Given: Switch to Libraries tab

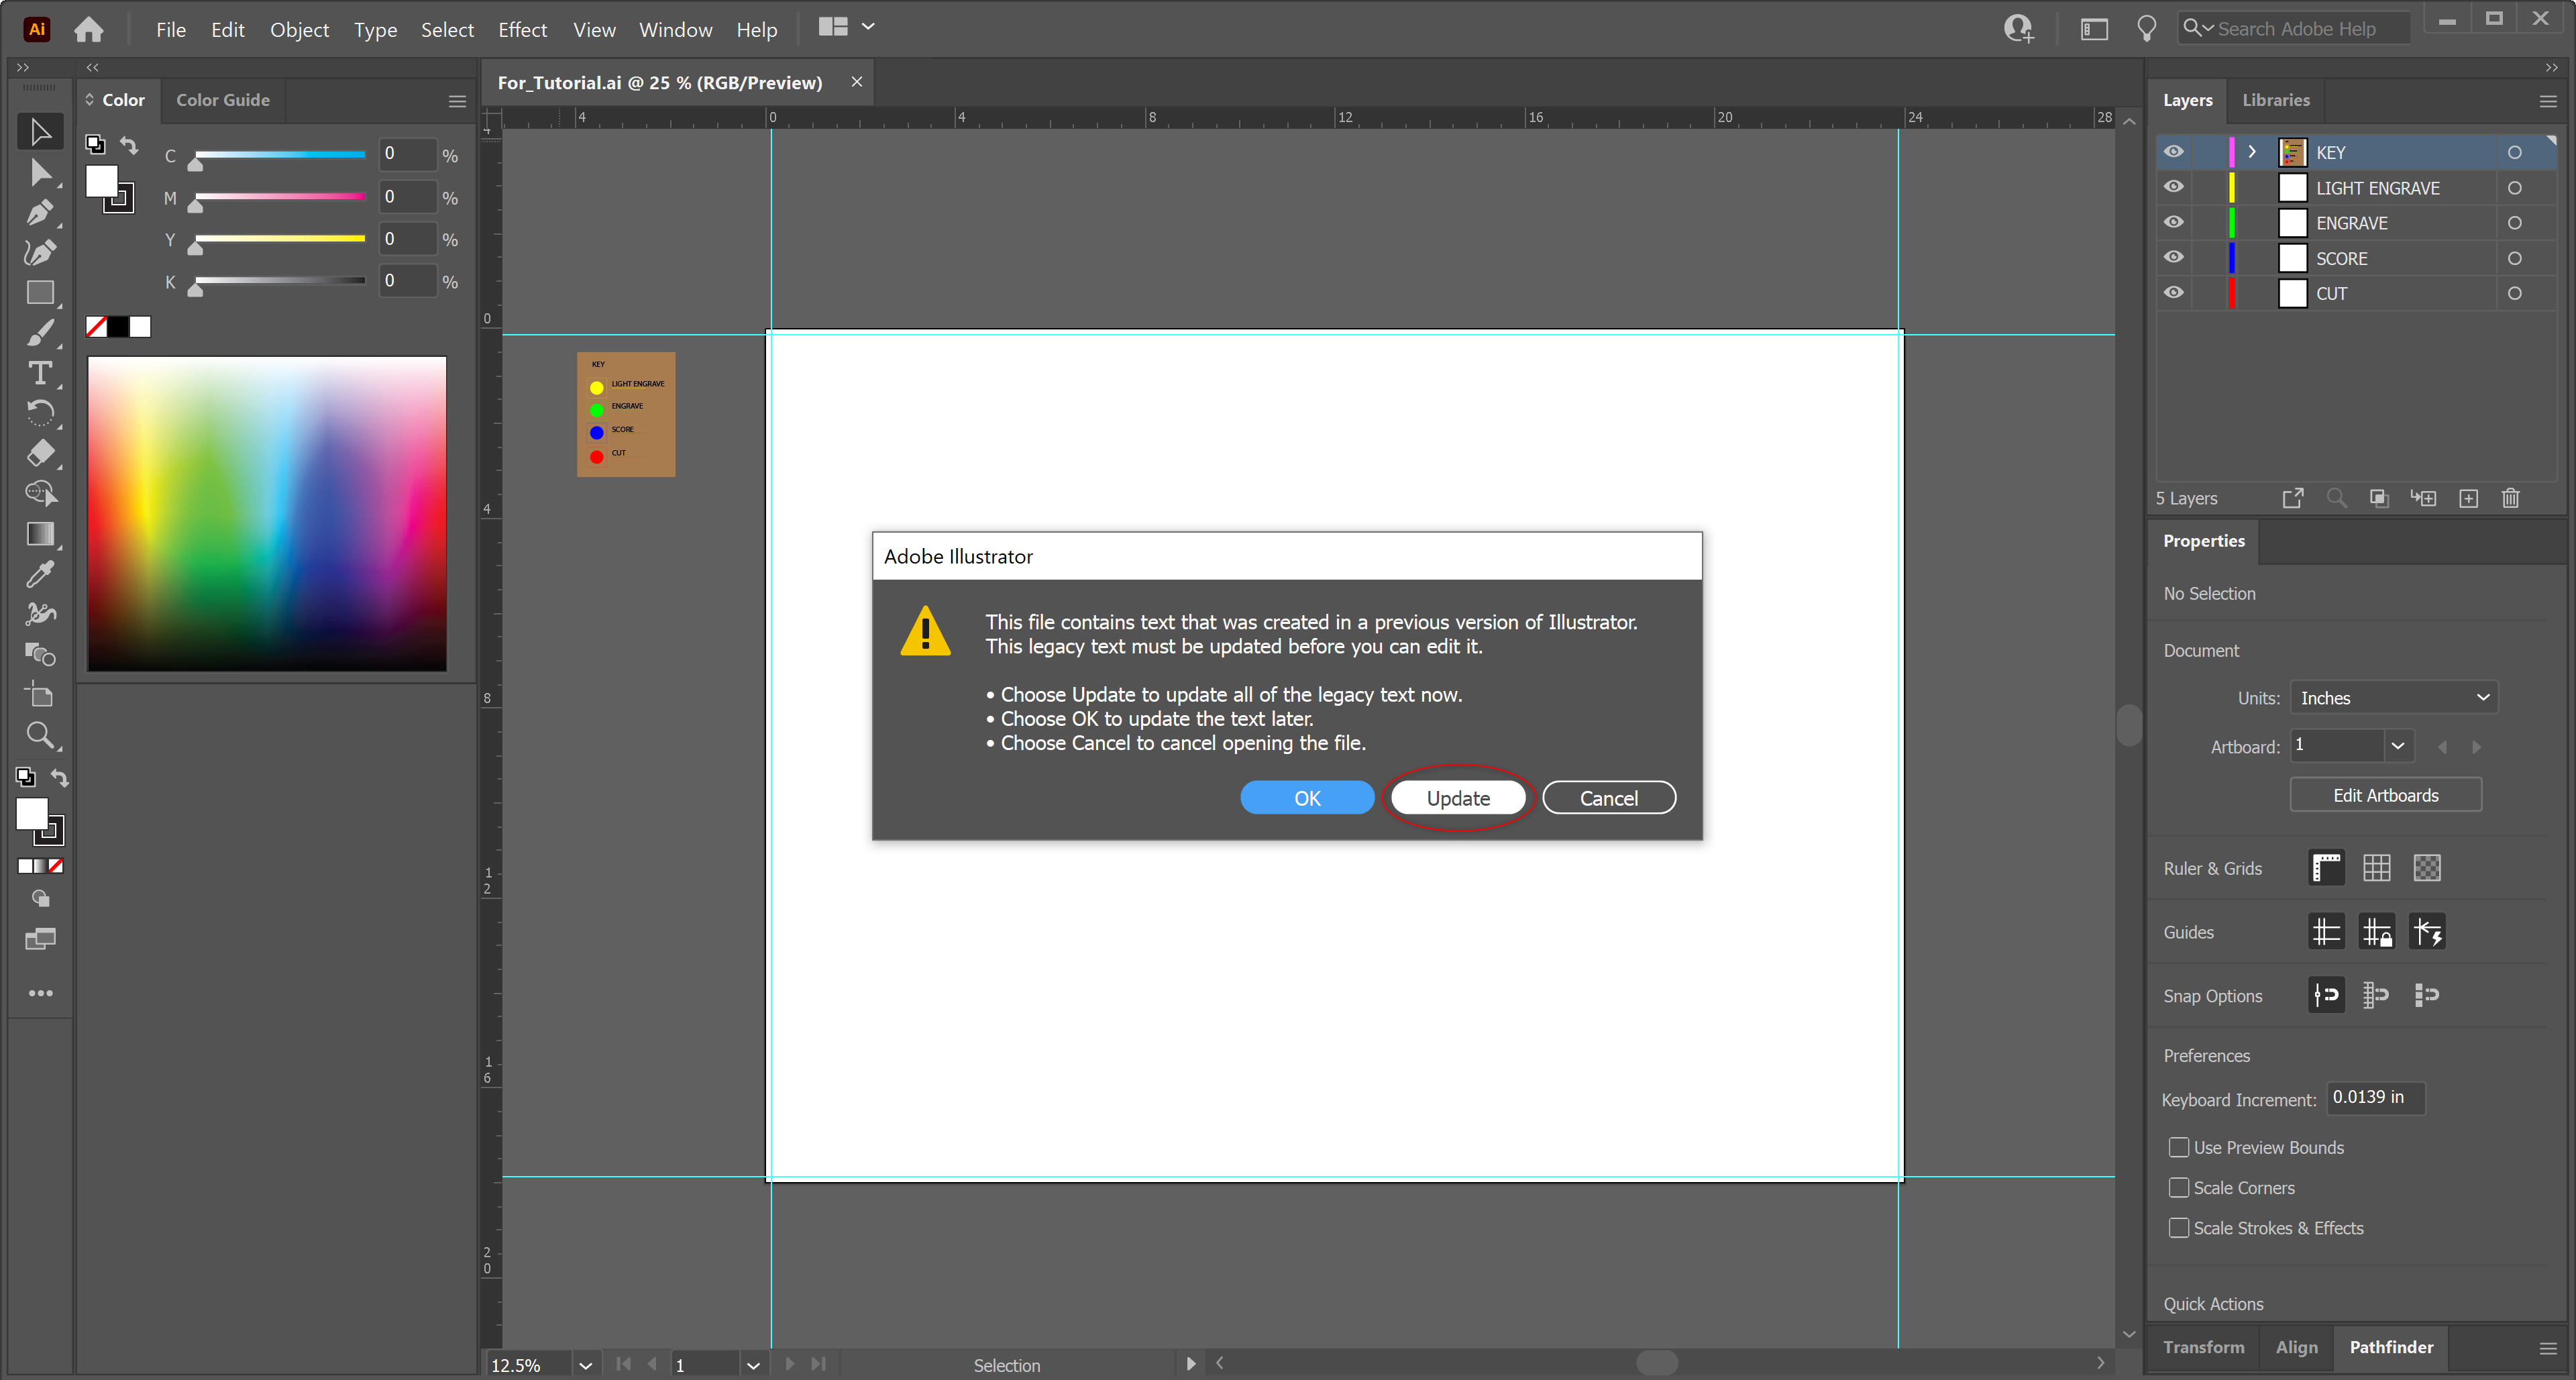Looking at the screenshot, I should pos(2275,100).
